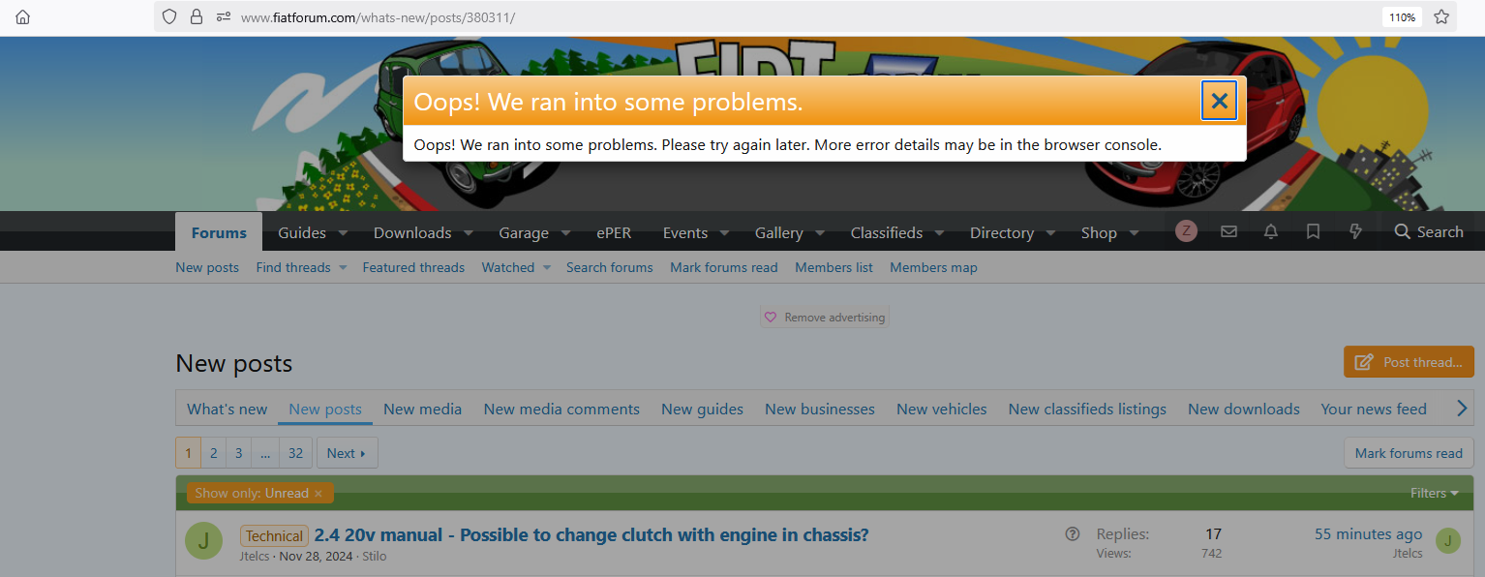
Task: Expand the Events dropdown arrow
Action: tap(724, 232)
